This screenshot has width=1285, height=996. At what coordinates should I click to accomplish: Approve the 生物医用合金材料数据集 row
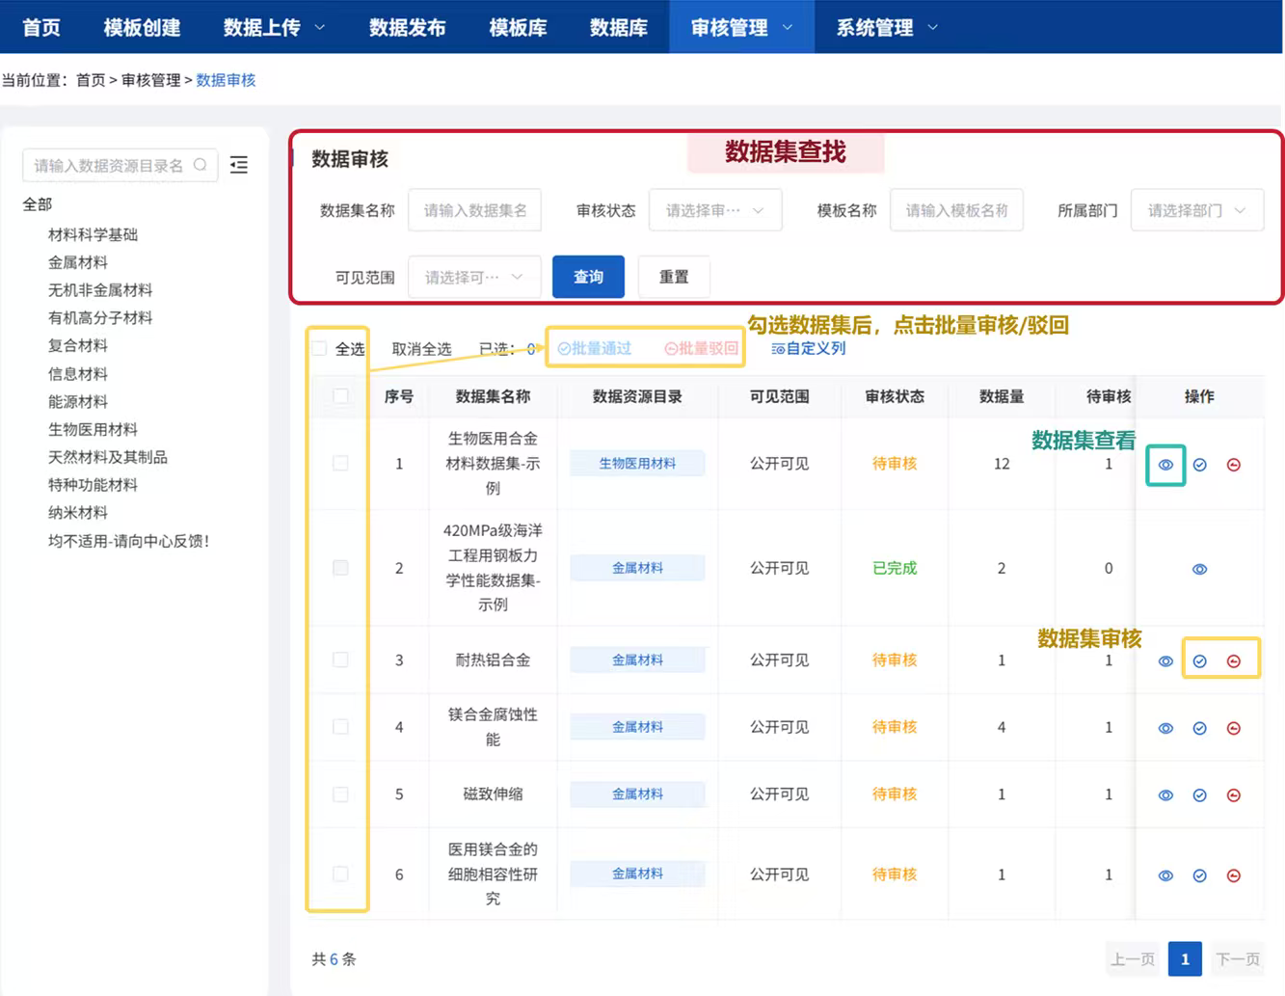coord(1199,465)
